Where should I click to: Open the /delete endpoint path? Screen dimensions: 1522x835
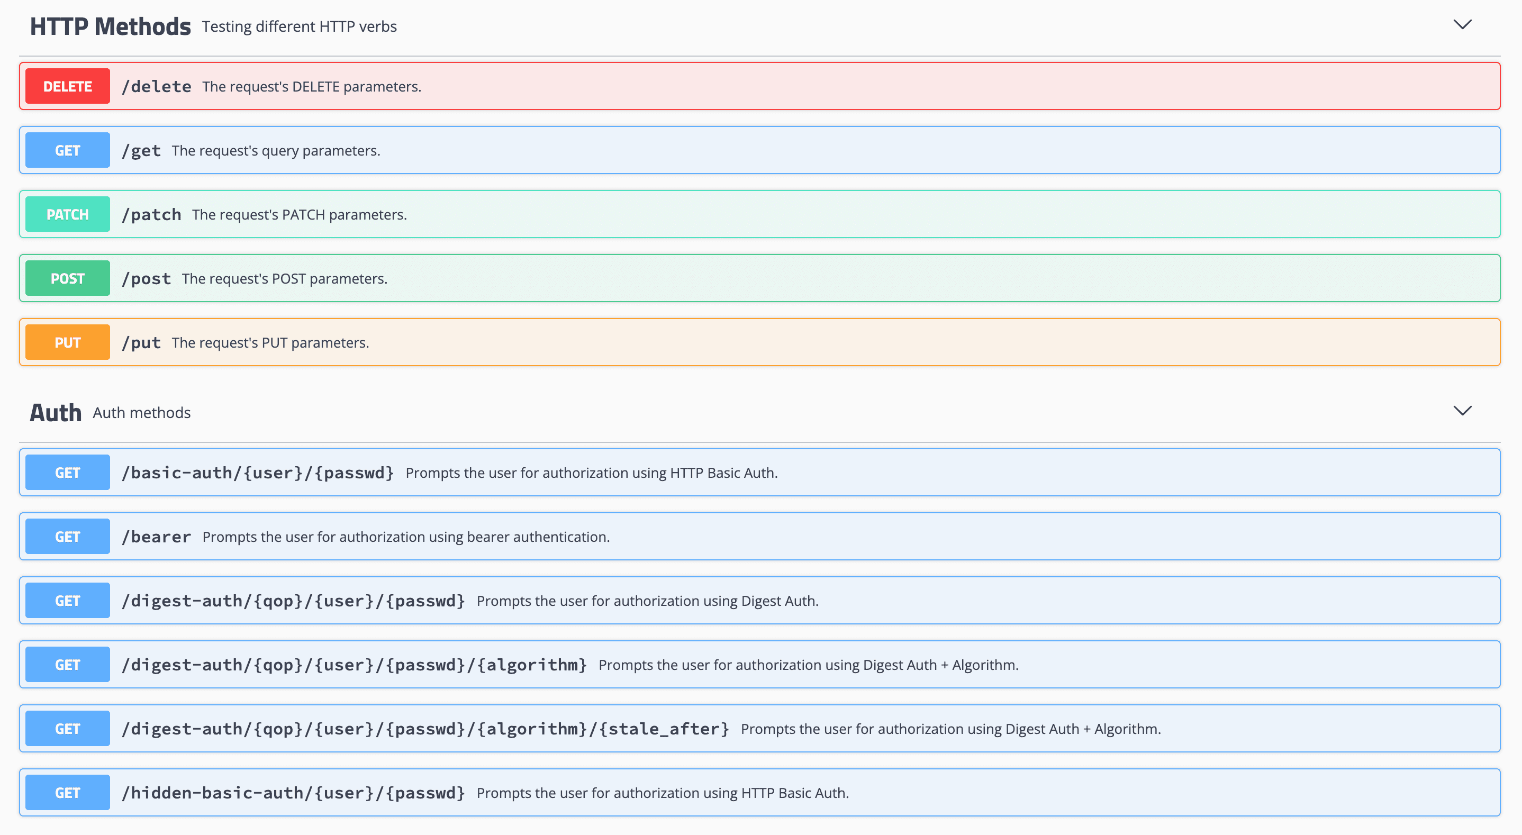(157, 86)
